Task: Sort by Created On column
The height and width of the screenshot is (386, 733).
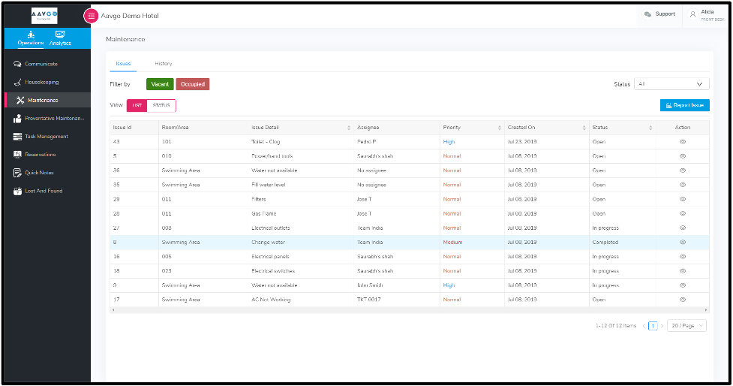Action: tap(584, 128)
